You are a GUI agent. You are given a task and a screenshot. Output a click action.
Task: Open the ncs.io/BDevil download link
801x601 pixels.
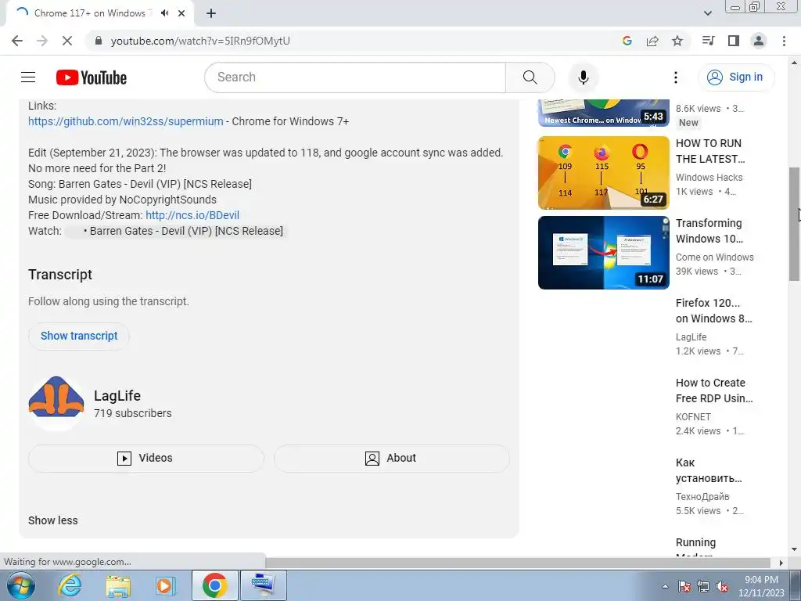coord(192,215)
